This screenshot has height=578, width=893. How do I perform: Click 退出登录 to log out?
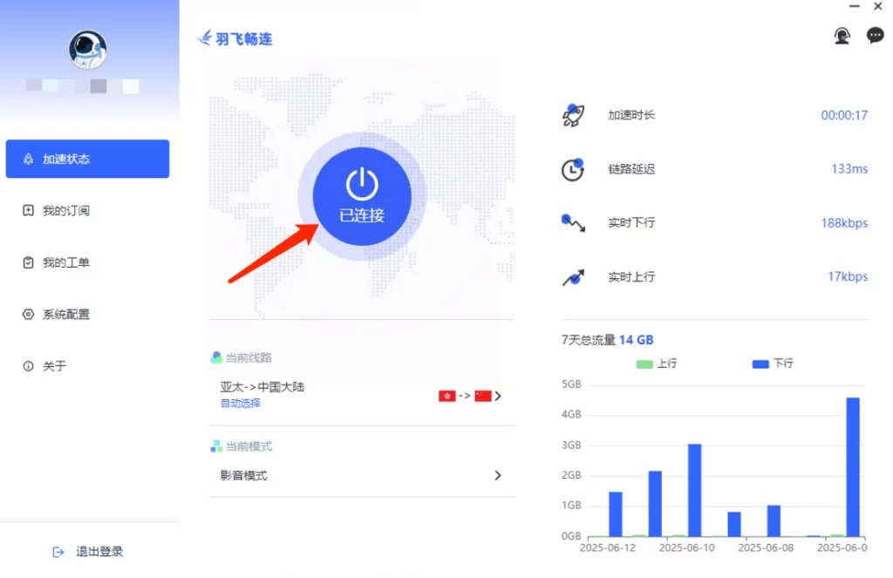click(x=89, y=551)
